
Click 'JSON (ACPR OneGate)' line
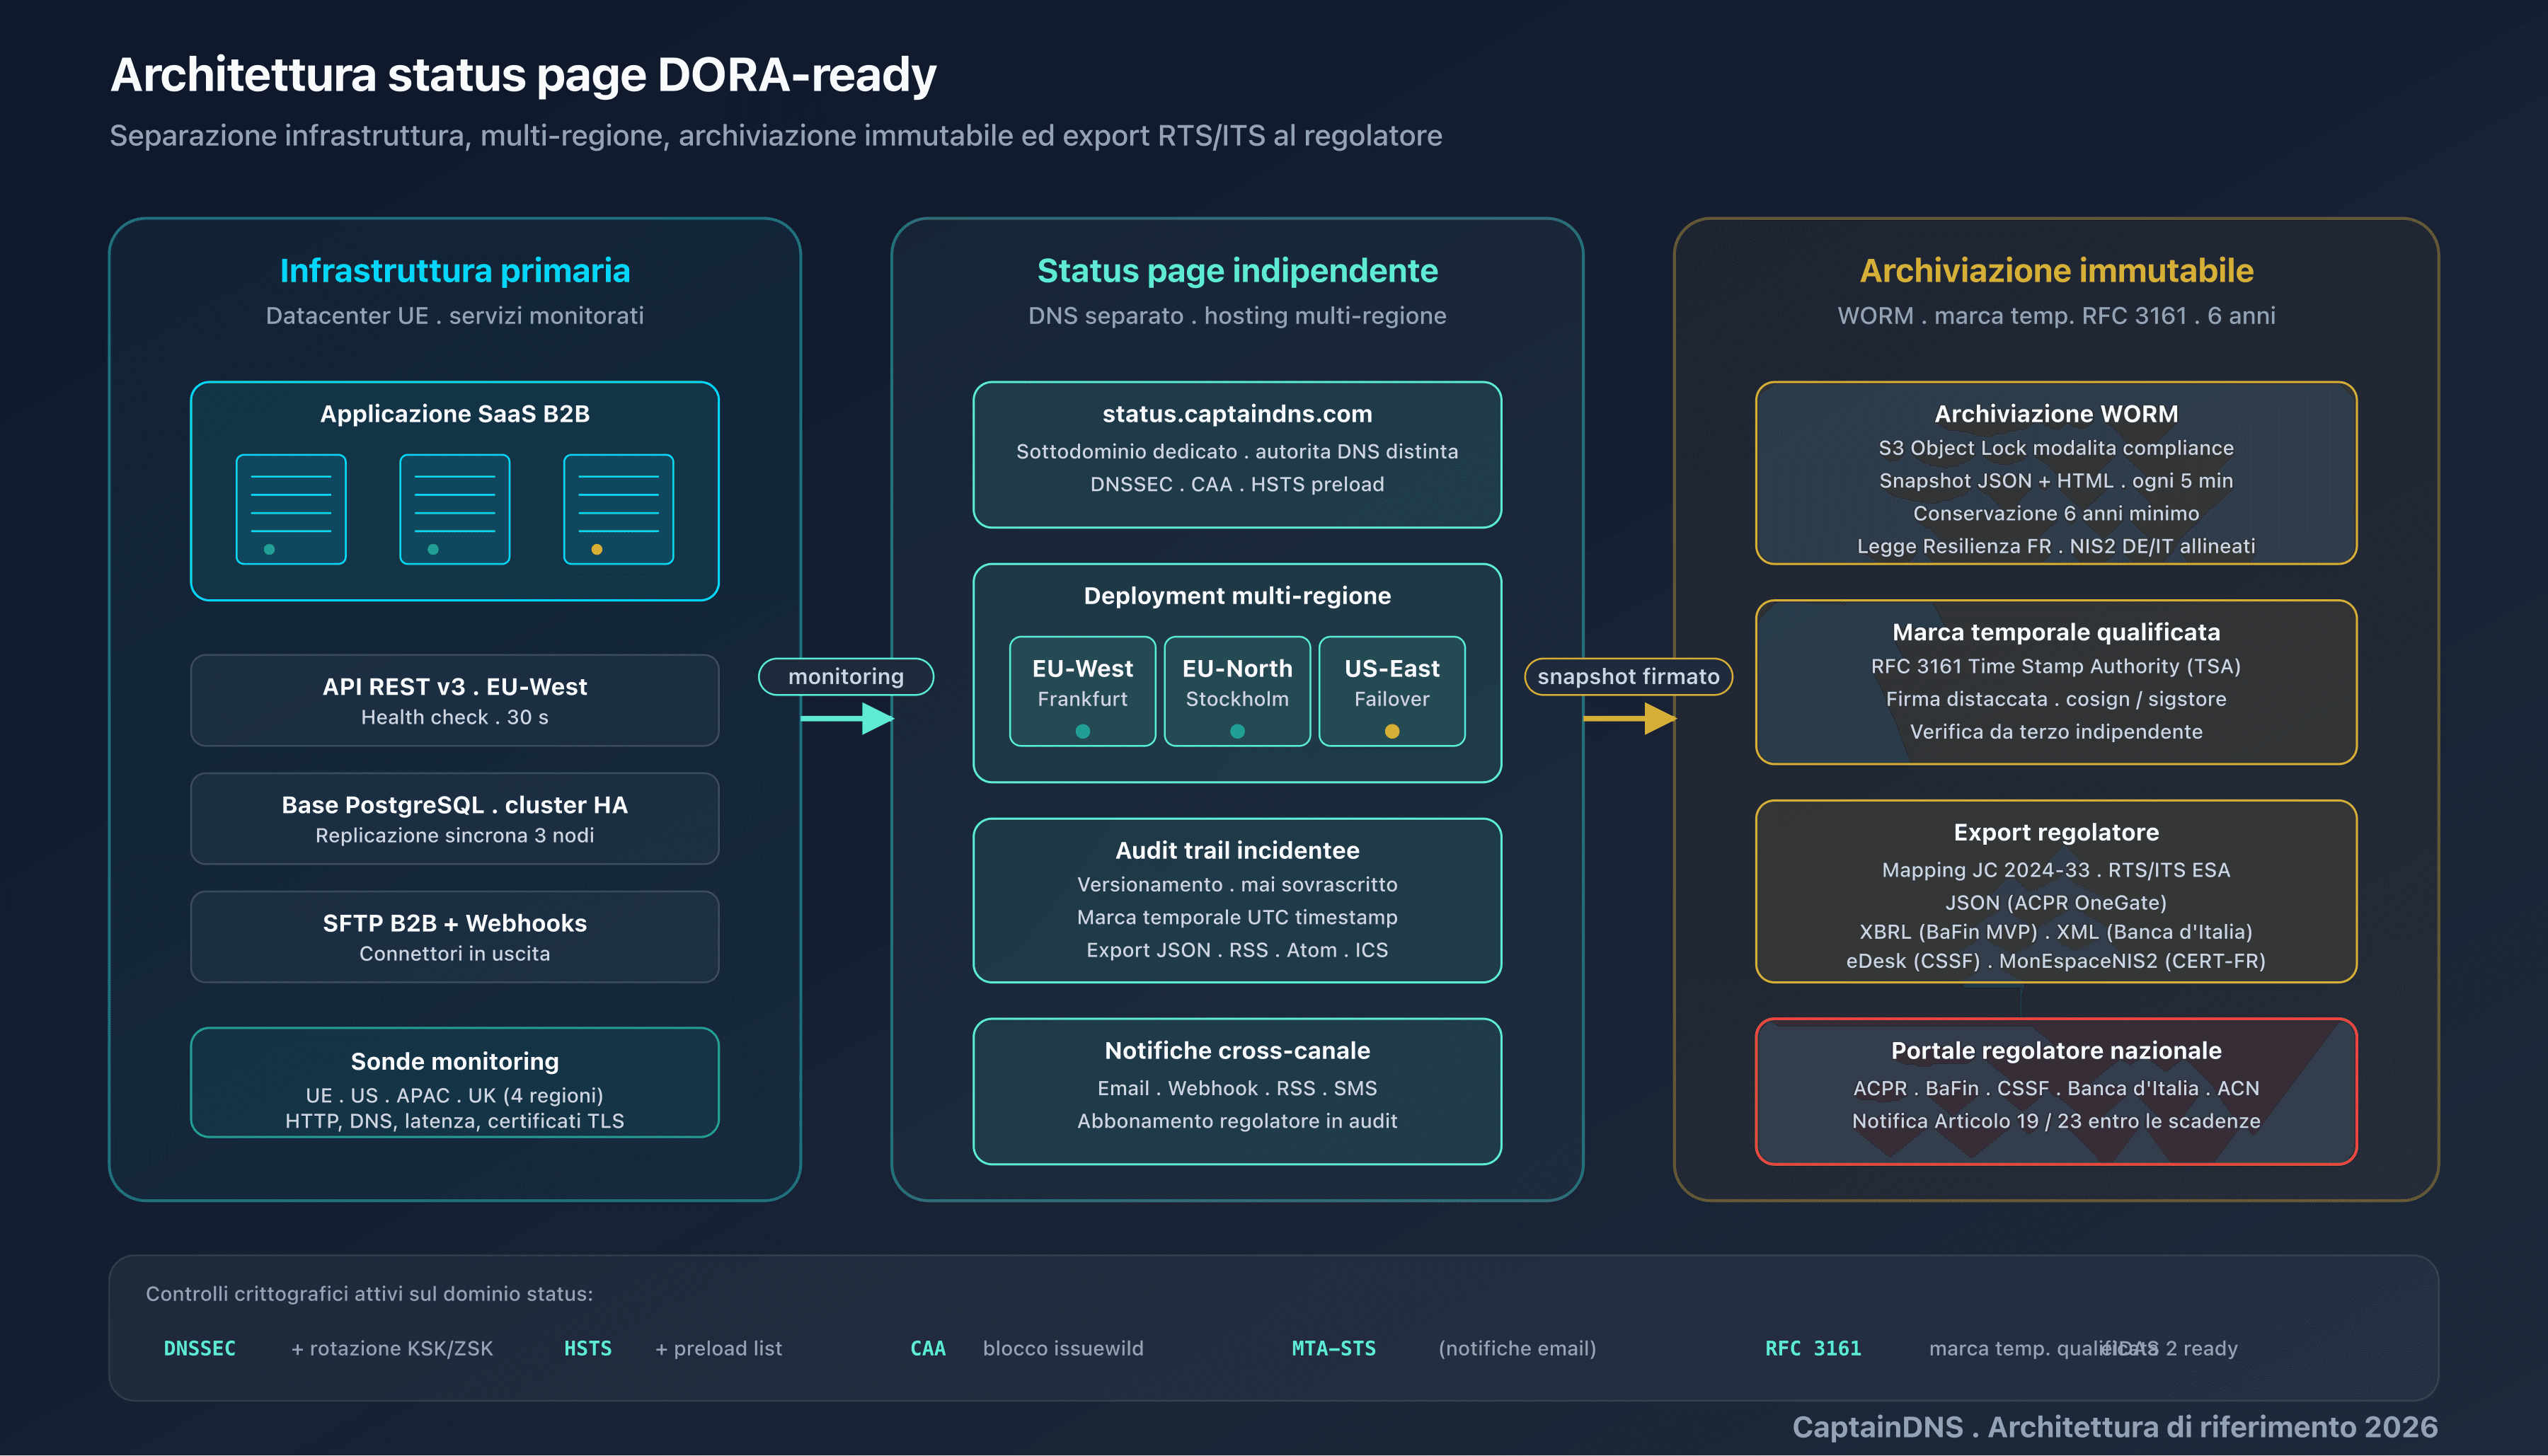[x=2056, y=903]
